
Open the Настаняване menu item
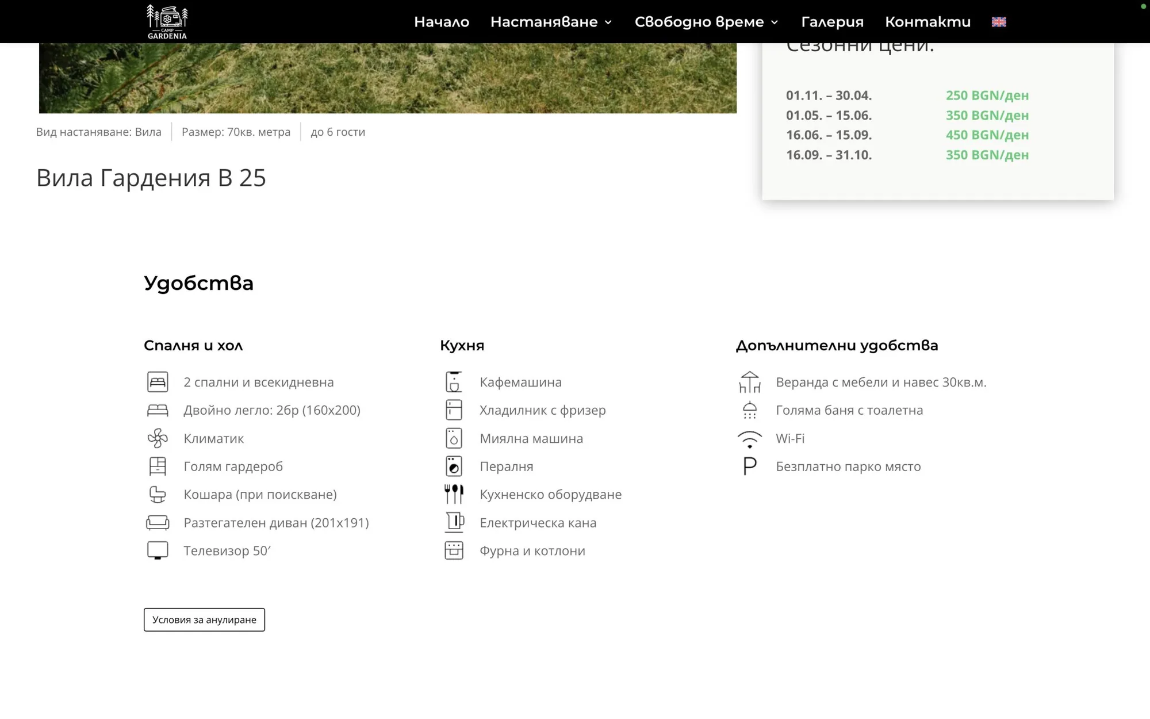coord(544,22)
